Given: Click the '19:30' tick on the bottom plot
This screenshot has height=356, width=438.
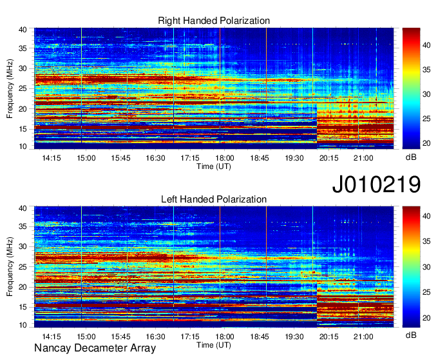Looking at the screenshot, I should 294,337.
